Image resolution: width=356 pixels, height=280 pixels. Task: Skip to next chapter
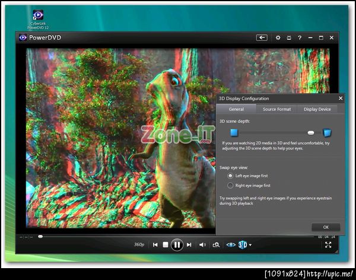pos(189,245)
